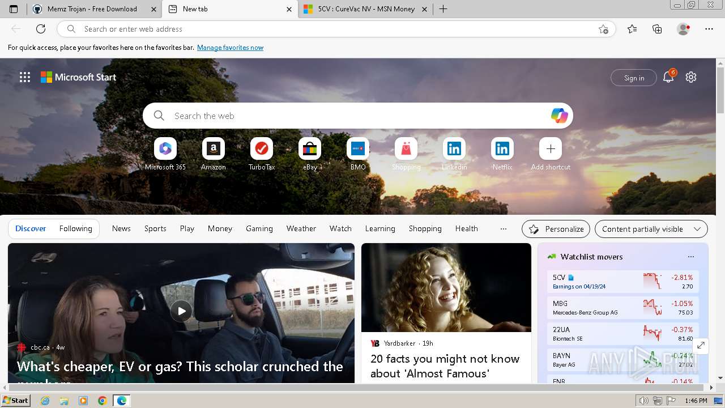Screen dimensions: 725x408
Task: Open the Almost Famous facts article
Action: pyautogui.click(x=445, y=366)
